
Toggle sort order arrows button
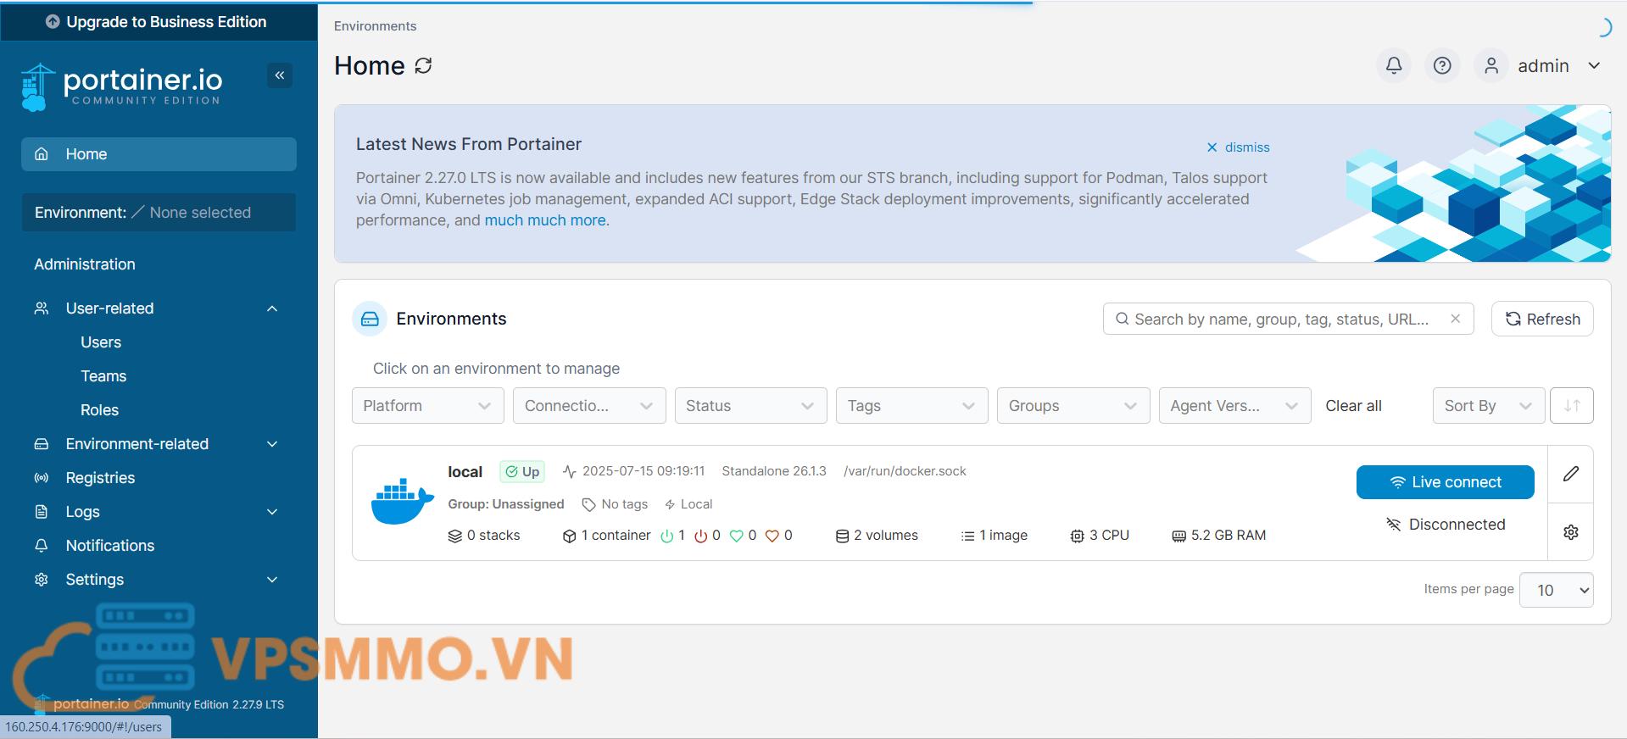tap(1571, 405)
